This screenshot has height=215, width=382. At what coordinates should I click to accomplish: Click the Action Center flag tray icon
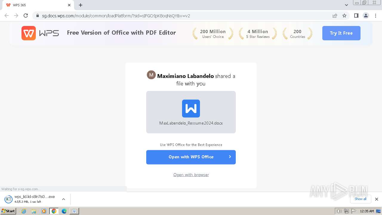353,211
